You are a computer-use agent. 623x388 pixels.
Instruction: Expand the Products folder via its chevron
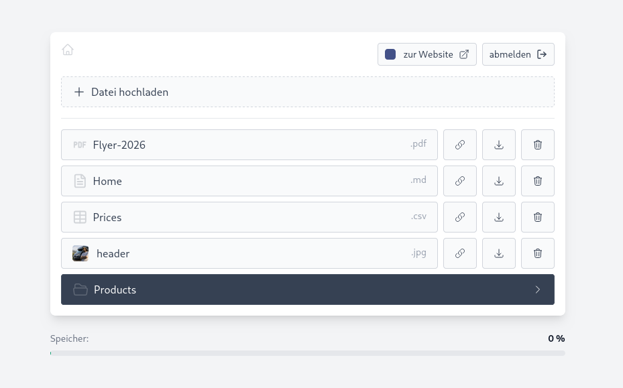tap(538, 289)
